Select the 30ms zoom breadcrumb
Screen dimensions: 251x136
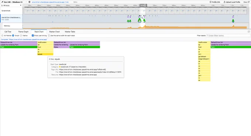(75, 2)
